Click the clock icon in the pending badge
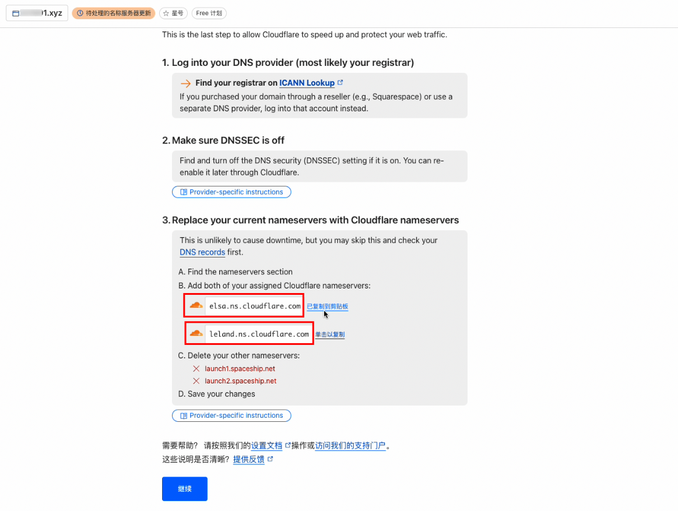This screenshot has width=678, height=511. point(80,13)
